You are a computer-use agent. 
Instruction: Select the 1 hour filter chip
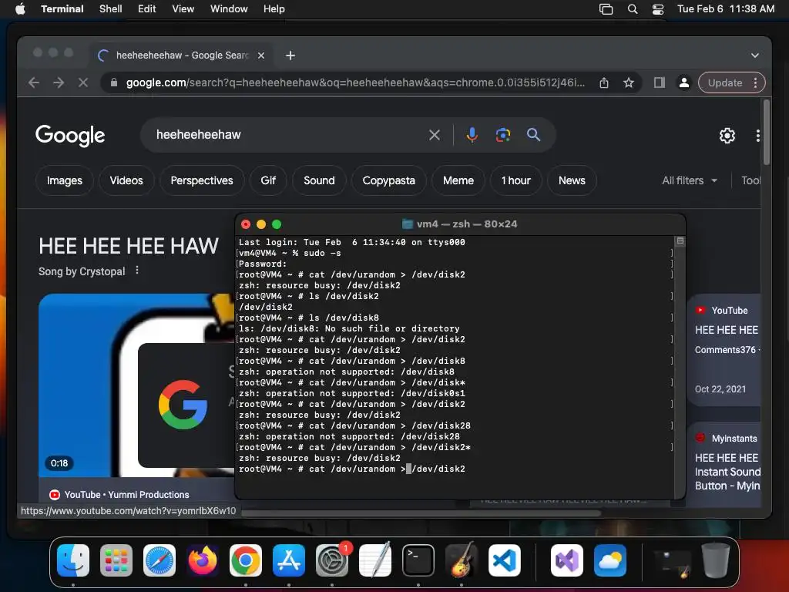pos(515,180)
